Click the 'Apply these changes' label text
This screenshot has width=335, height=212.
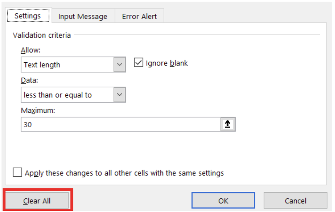tap(124, 173)
